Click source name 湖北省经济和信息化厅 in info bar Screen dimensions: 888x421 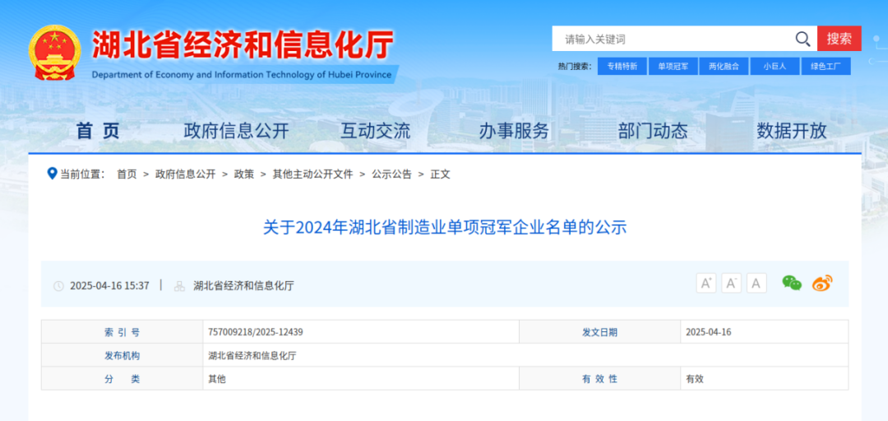(243, 285)
